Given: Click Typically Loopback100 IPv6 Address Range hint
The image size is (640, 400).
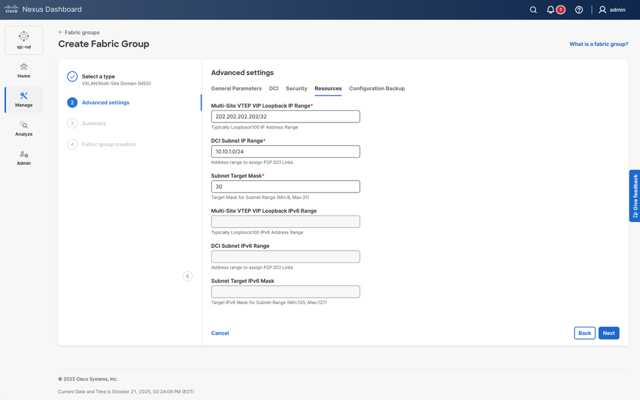Looking at the screenshot, I should tap(257, 232).
